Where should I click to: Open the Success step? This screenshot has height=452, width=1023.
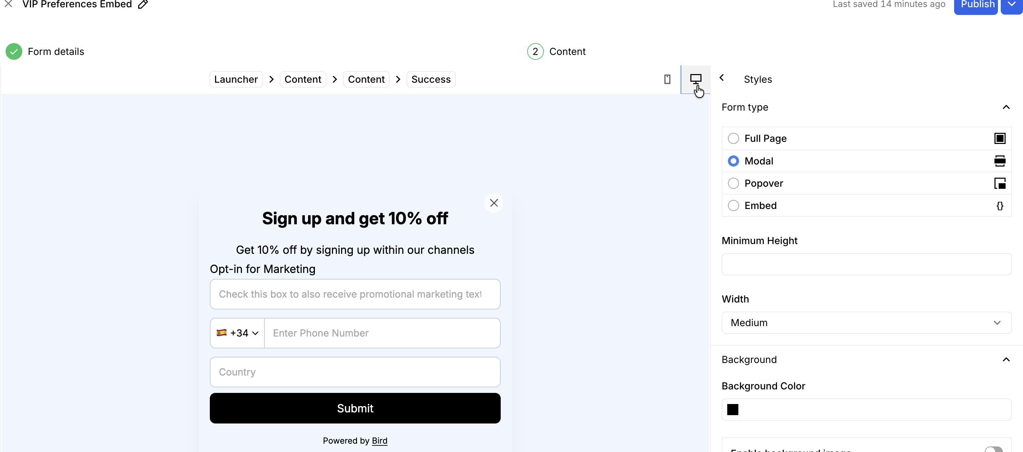[x=430, y=79]
